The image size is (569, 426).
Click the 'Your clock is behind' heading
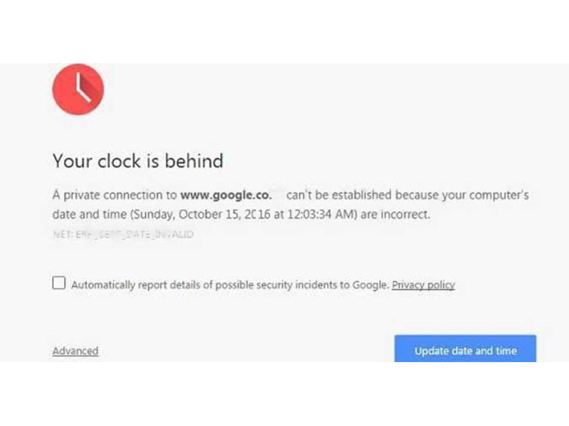click(x=138, y=161)
